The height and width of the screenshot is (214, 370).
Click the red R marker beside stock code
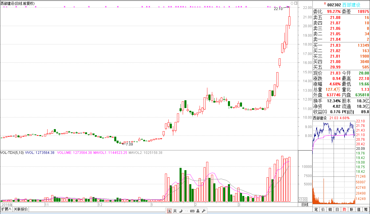325,3
